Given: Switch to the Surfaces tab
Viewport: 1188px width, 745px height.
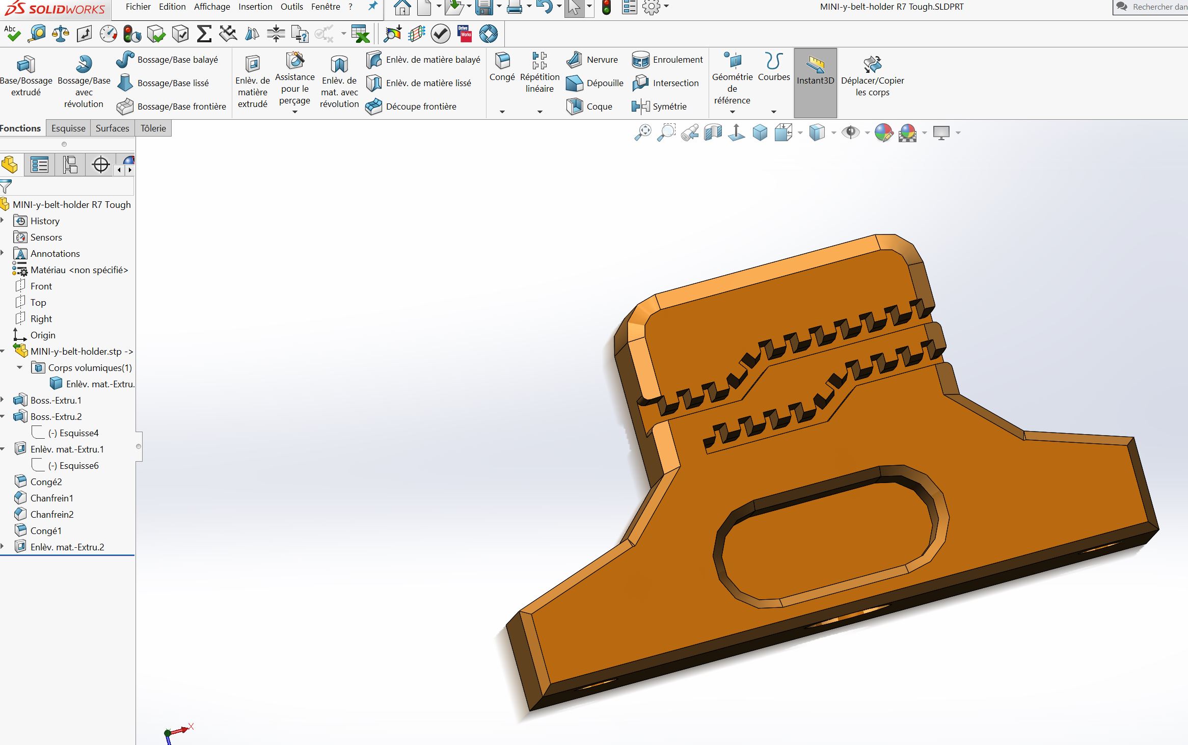Looking at the screenshot, I should (x=113, y=128).
